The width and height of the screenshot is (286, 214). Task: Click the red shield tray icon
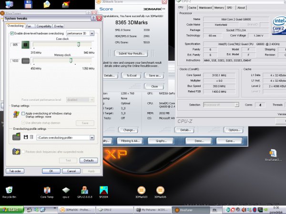(x=255, y=210)
